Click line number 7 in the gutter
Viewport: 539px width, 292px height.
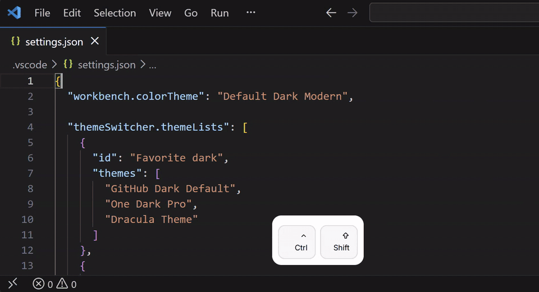[30, 173]
